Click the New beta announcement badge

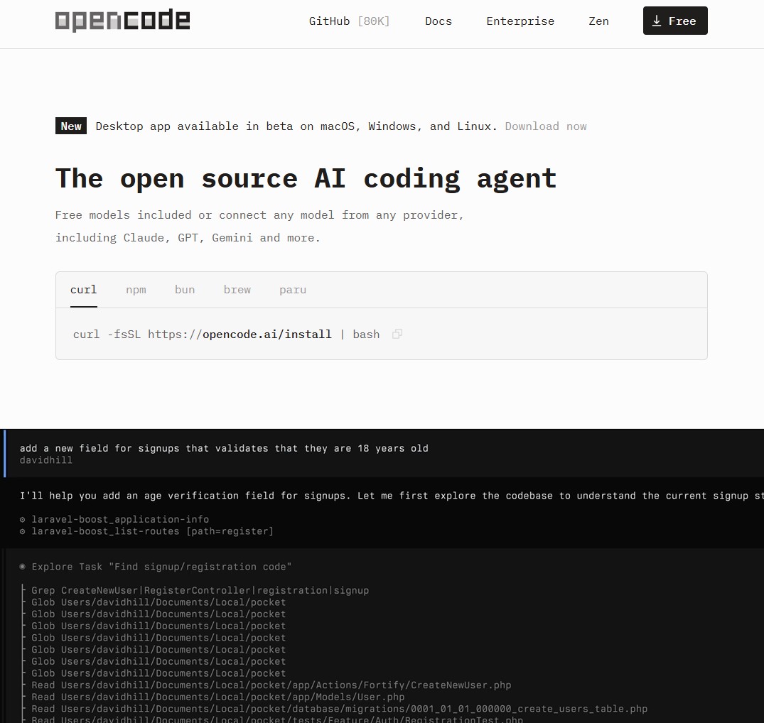(x=70, y=126)
